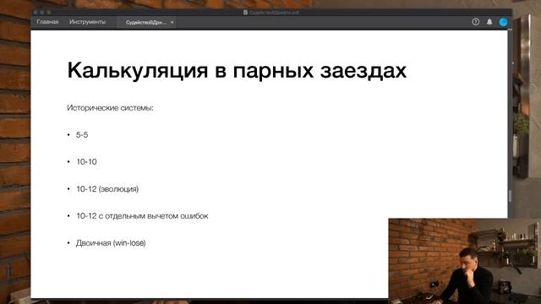Click the blue user account avatar

[x=503, y=22]
